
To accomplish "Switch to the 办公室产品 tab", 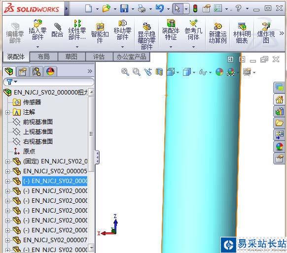I will [132, 57].
